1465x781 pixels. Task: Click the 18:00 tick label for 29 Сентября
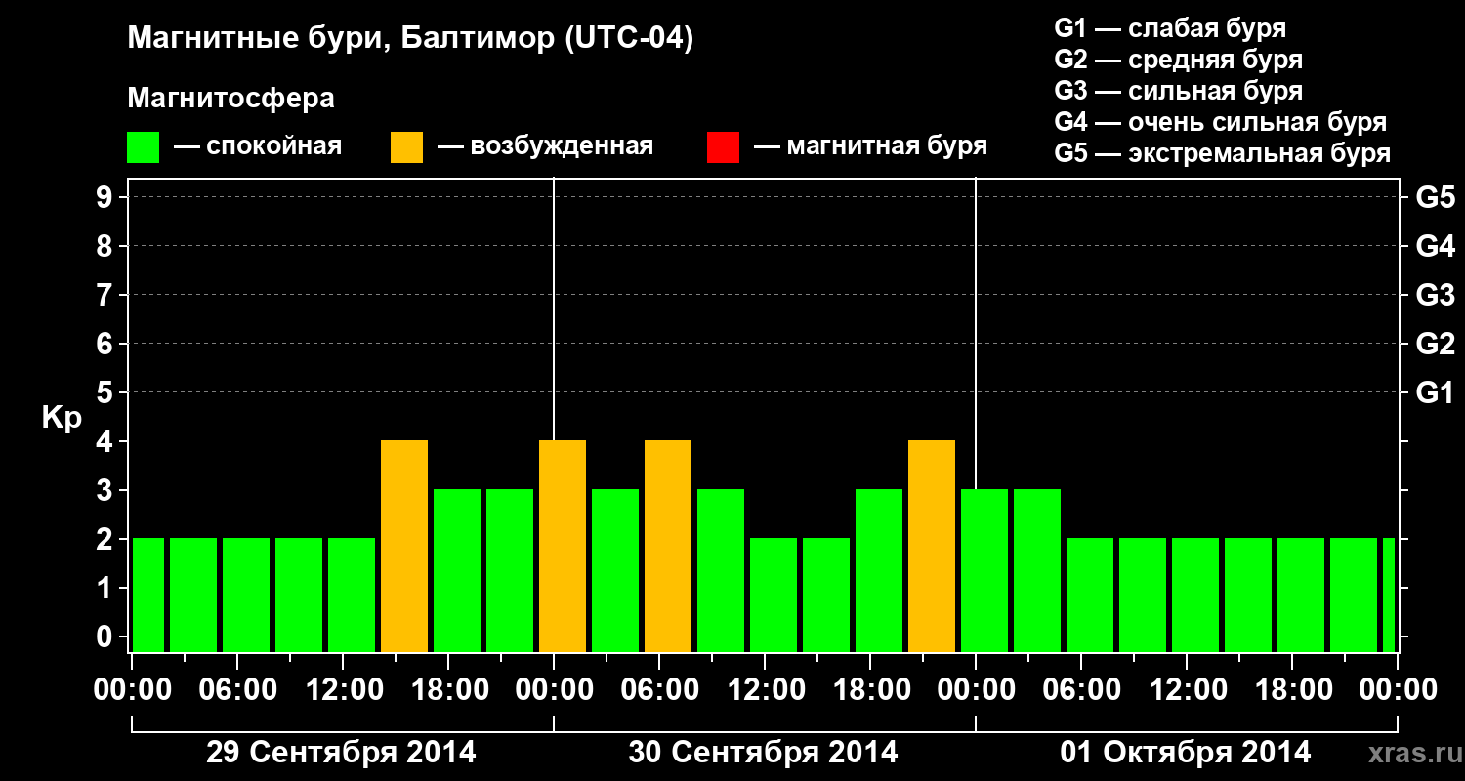point(448,689)
